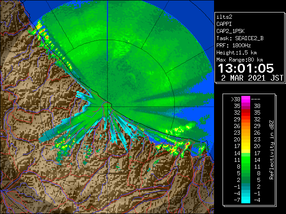Click the 13:01:05 timestamp
Screen dimensions: 286x214
point(246,68)
